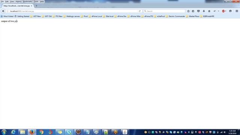Open the network signal tray icon
This screenshot has height=135, width=240.
click(x=221, y=132)
